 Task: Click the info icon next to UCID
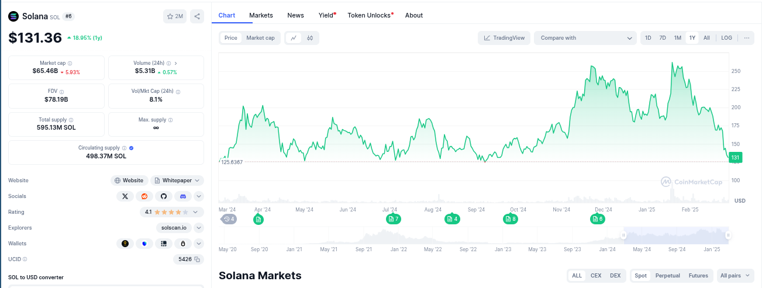pyautogui.click(x=25, y=259)
